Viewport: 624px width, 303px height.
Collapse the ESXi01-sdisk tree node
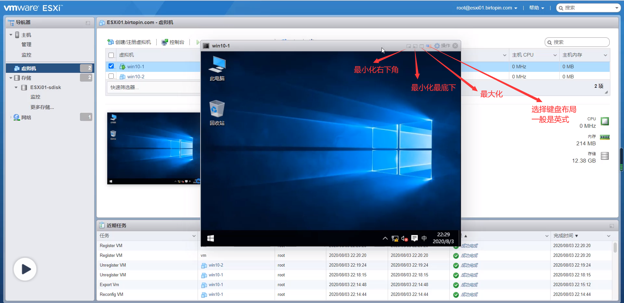pyautogui.click(x=16, y=87)
